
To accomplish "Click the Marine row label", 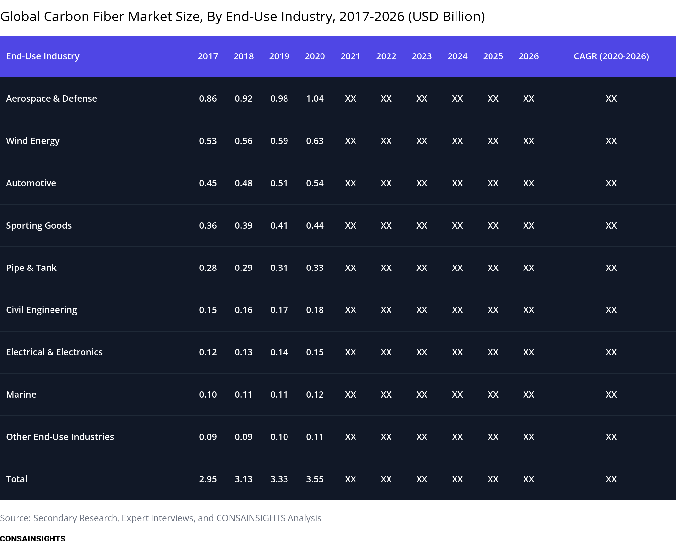I will click(x=21, y=395).
